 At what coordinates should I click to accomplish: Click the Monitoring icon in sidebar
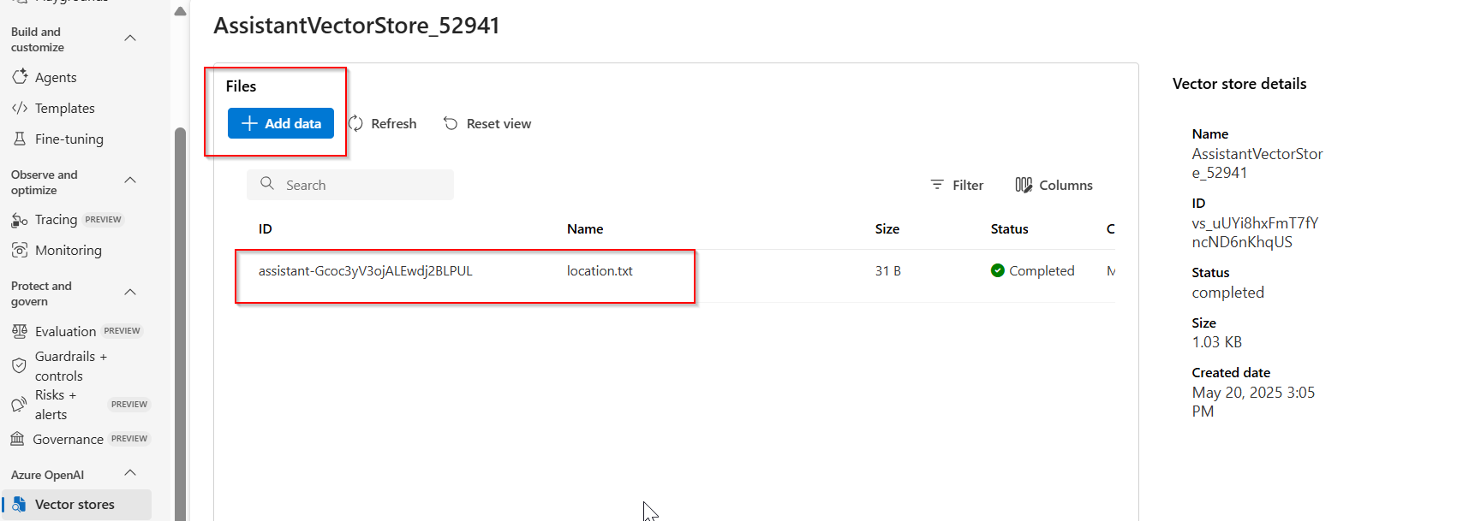click(x=20, y=250)
